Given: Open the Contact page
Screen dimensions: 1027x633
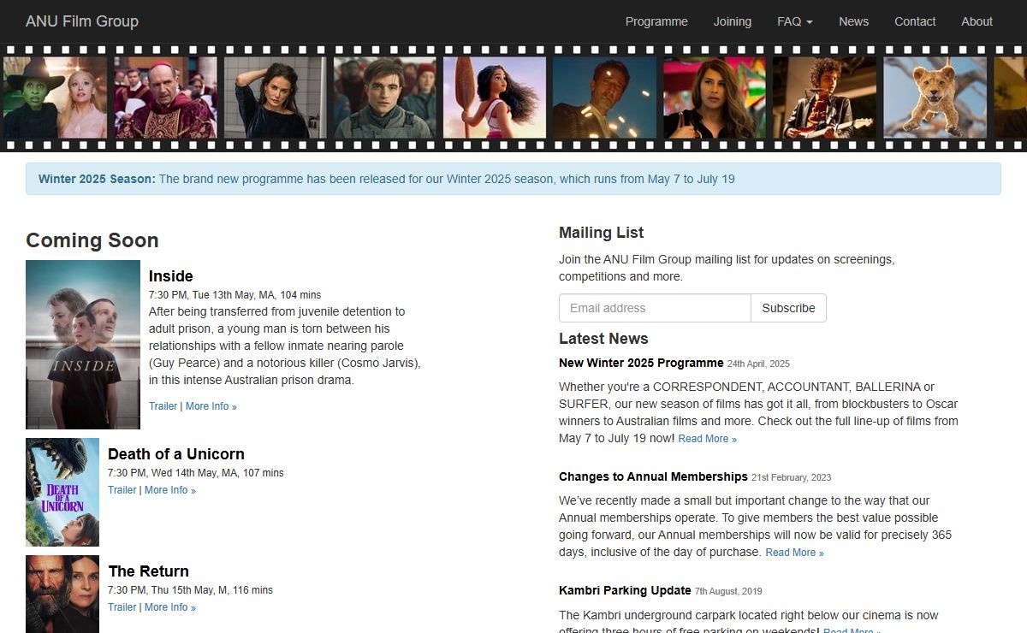Looking at the screenshot, I should pyautogui.click(x=915, y=21).
